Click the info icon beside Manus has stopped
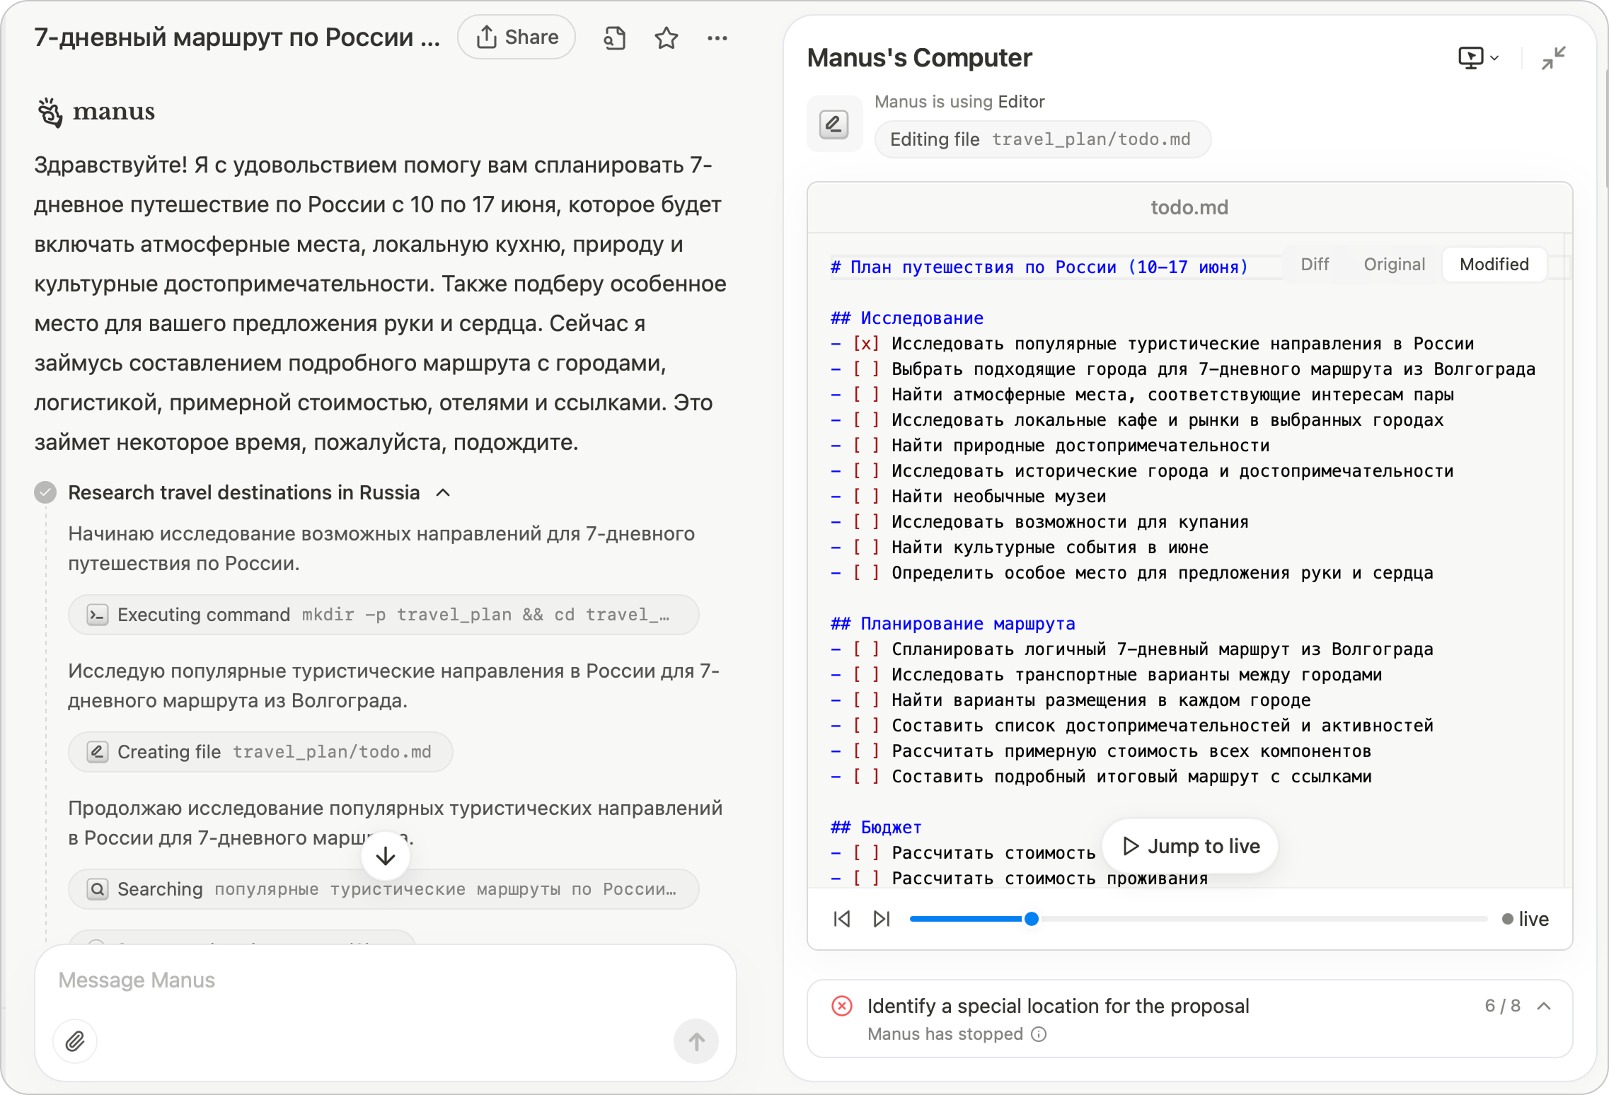 point(1039,1034)
